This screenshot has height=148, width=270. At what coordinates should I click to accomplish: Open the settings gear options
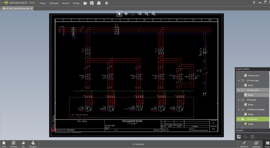(x=107, y=3)
